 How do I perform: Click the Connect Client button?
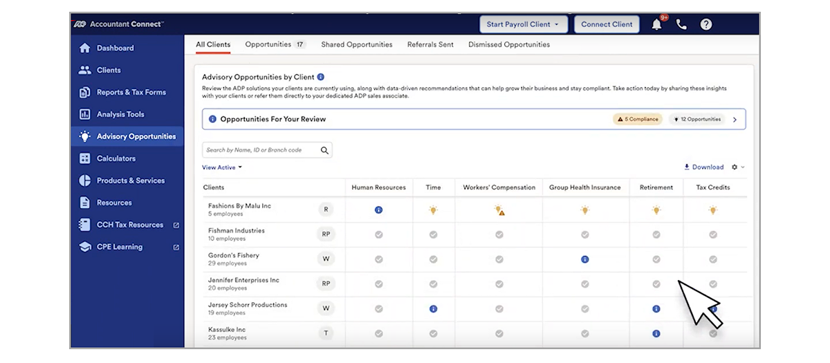607,24
